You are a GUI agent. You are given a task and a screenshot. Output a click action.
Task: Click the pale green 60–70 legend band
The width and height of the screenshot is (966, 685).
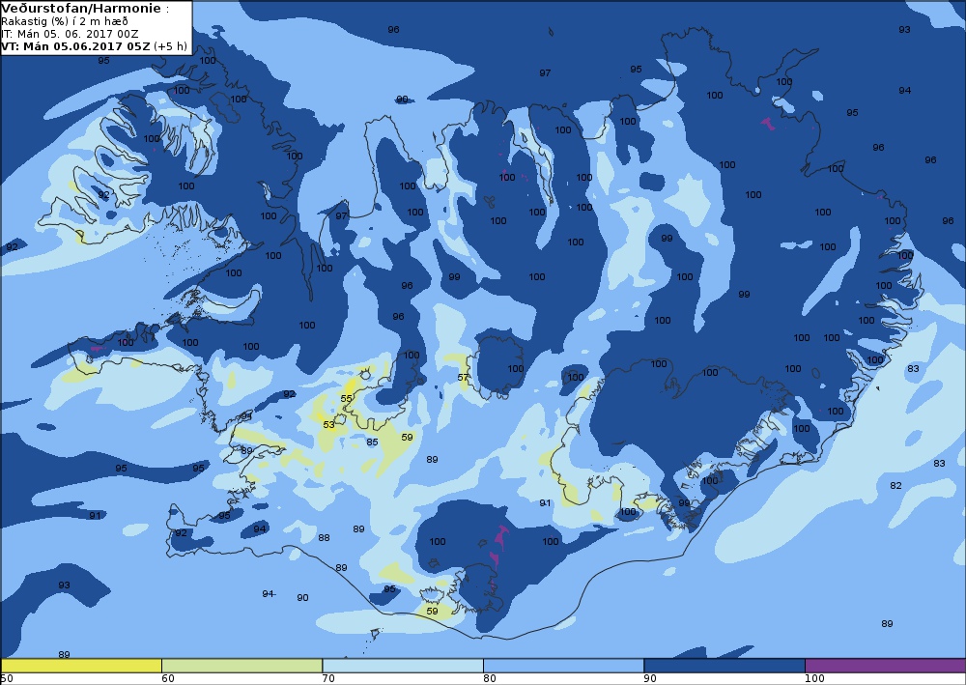pyautogui.click(x=242, y=666)
